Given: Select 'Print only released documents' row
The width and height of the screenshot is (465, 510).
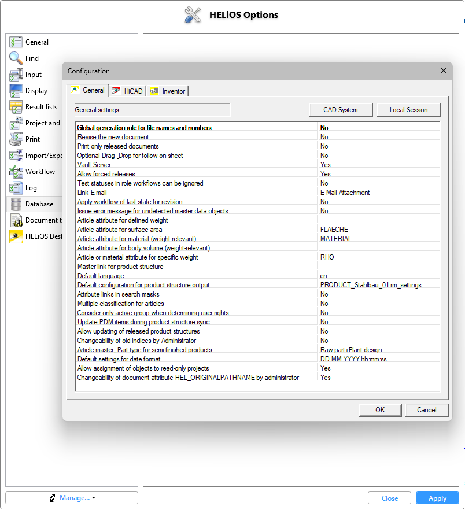Looking at the screenshot, I should pyautogui.click(x=257, y=146).
